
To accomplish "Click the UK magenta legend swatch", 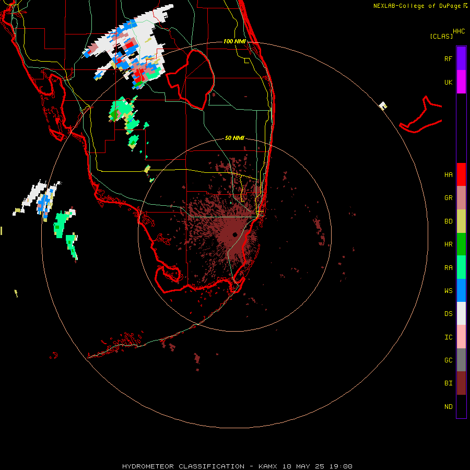I will pos(461,82).
